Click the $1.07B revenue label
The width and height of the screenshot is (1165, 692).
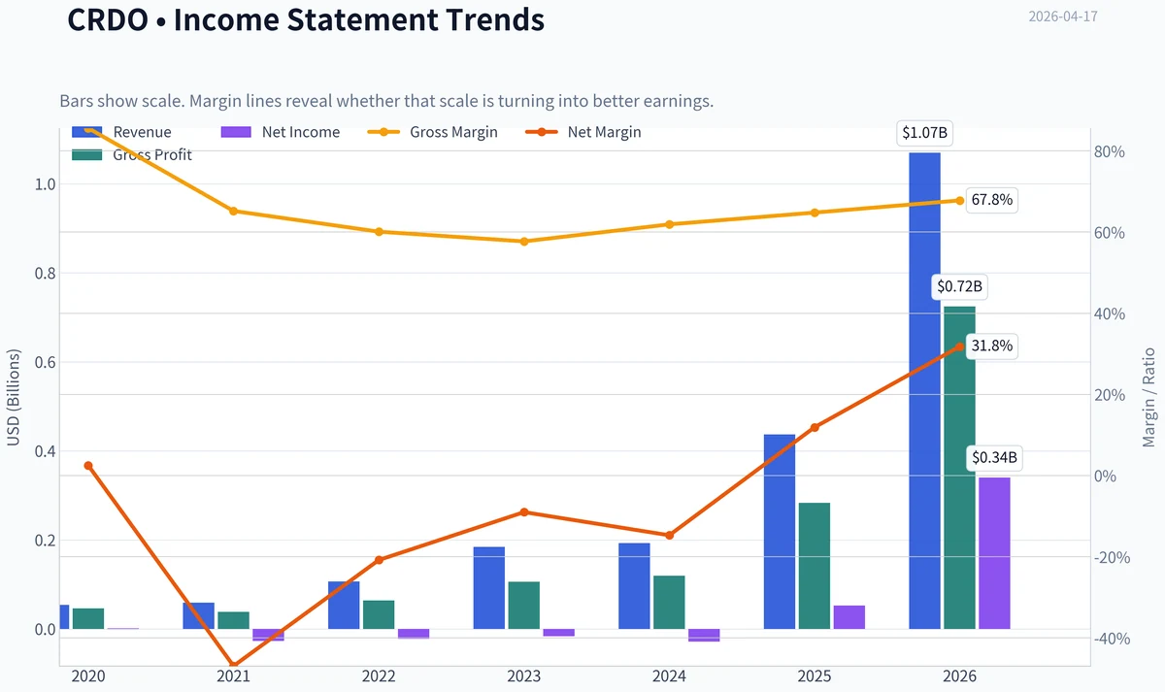[924, 134]
